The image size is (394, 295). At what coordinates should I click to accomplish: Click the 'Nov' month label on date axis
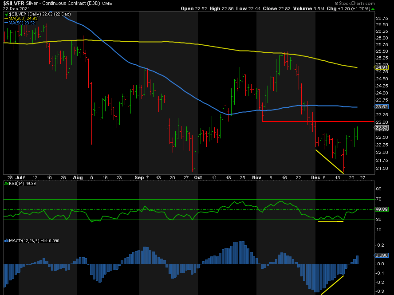[256, 177]
